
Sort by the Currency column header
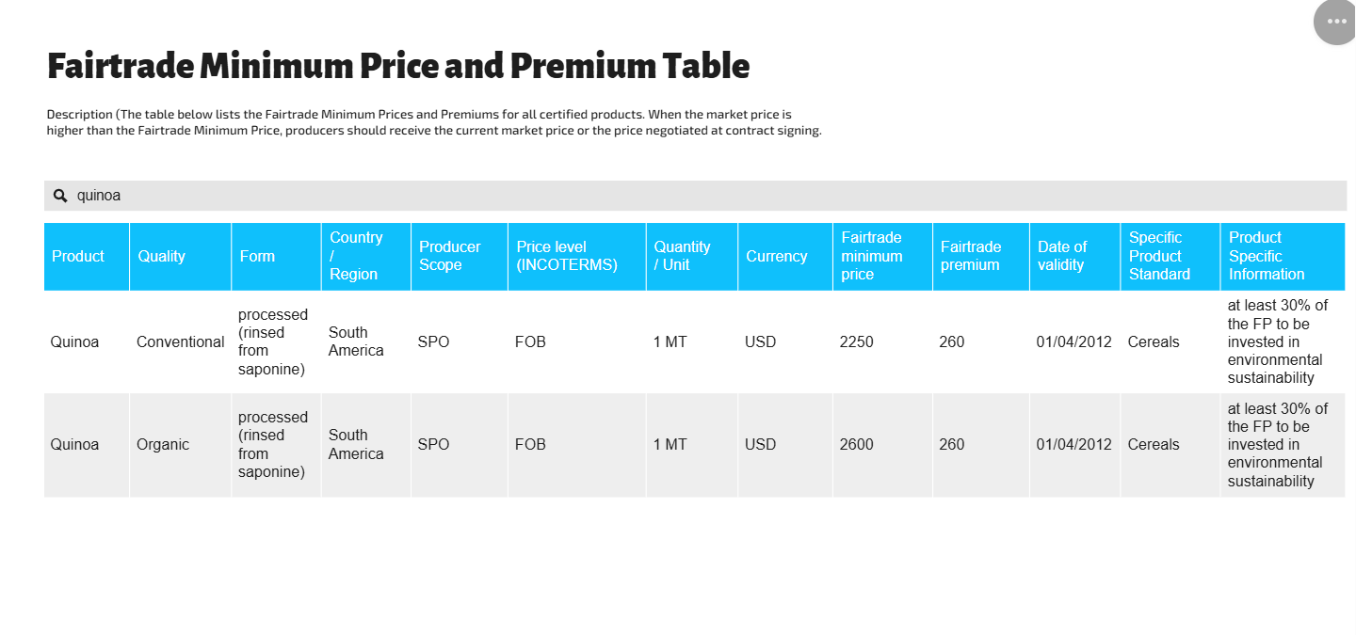[777, 256]
